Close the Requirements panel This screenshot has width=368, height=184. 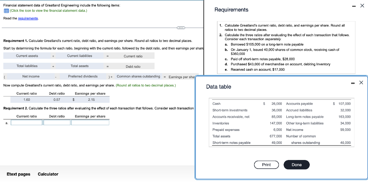(362, 6)
